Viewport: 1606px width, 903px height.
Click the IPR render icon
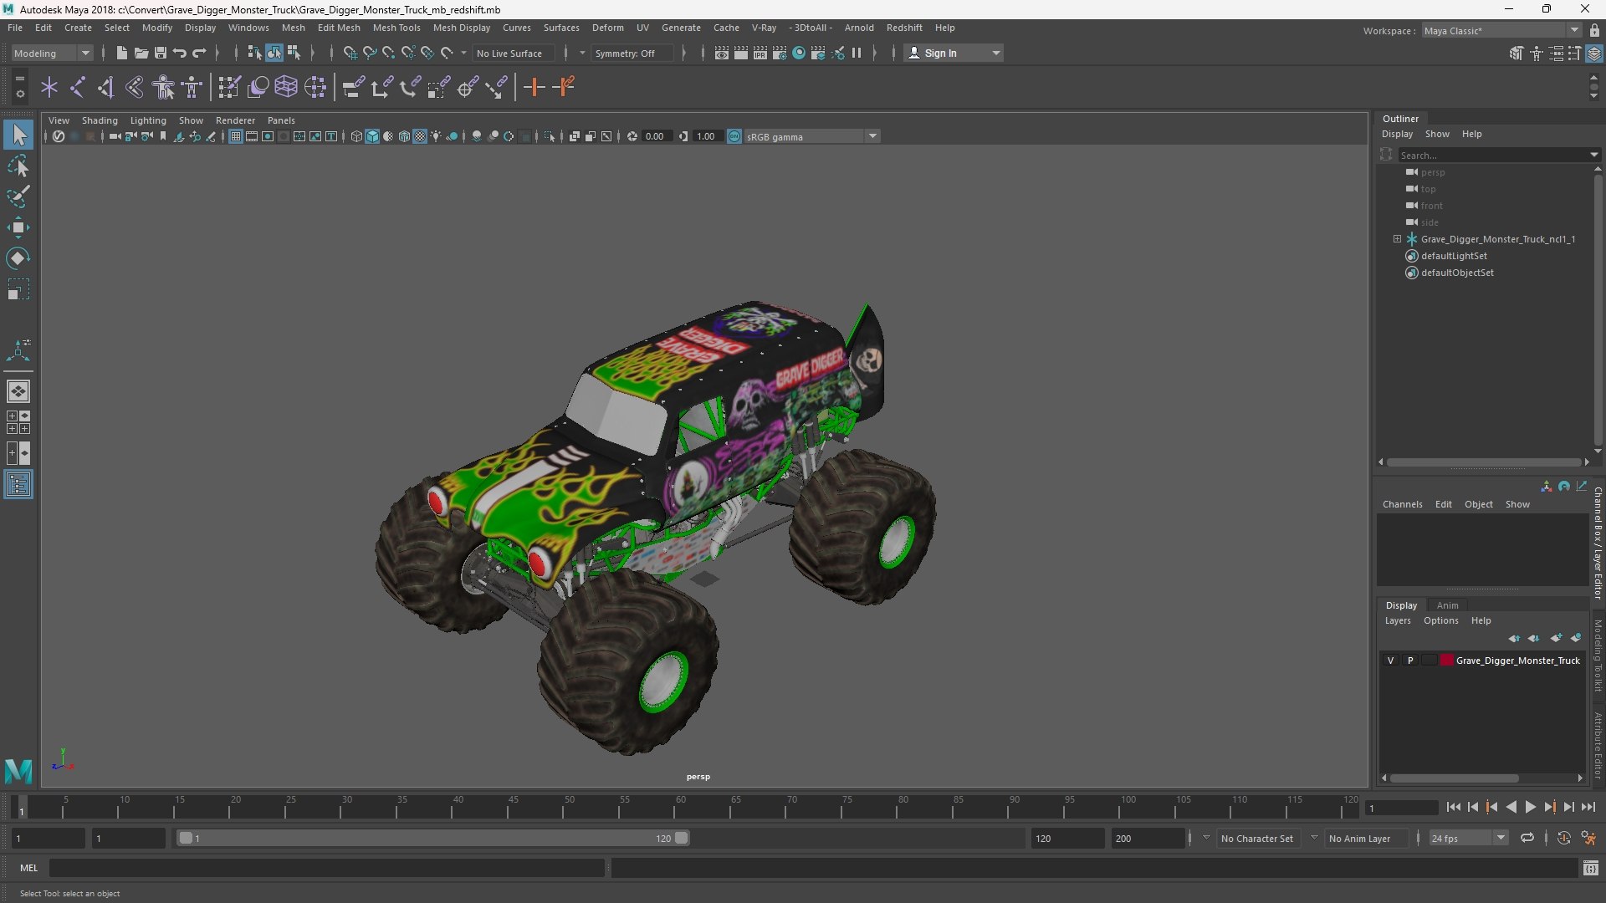pos(760,53)
